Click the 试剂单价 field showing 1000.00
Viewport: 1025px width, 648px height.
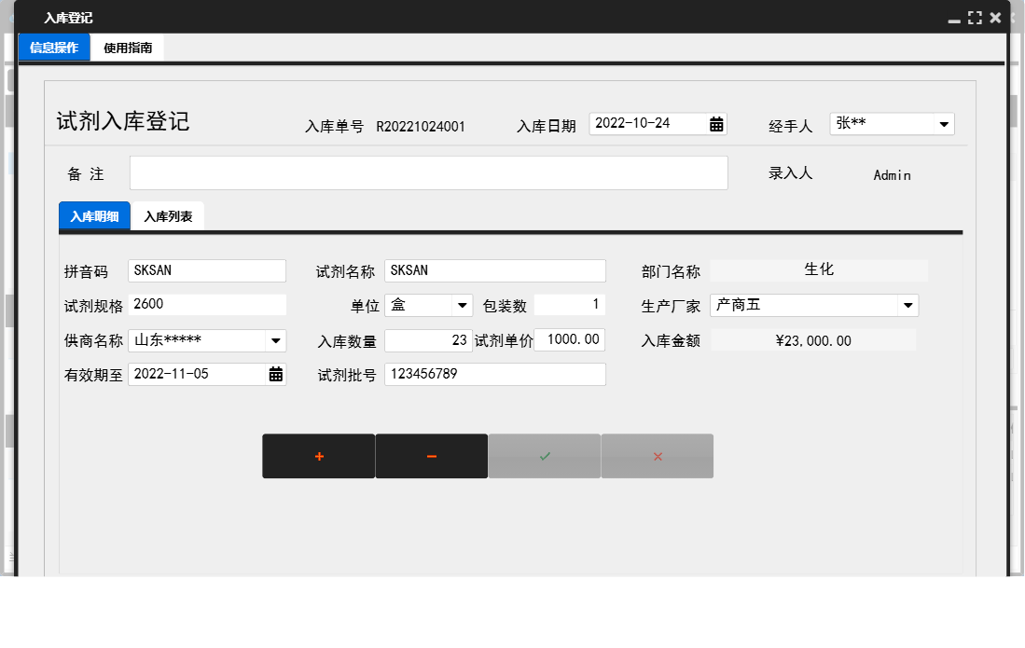click(x=570, y=340)
